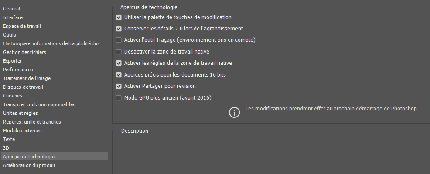430x174 pixels.
Task: Select the Curseurs preferences category
Action: (x=13, y=96)
